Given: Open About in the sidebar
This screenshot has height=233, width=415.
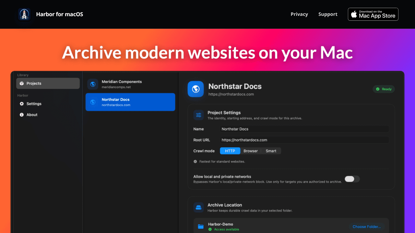Looking at the screenshot, I should (48, 115).
